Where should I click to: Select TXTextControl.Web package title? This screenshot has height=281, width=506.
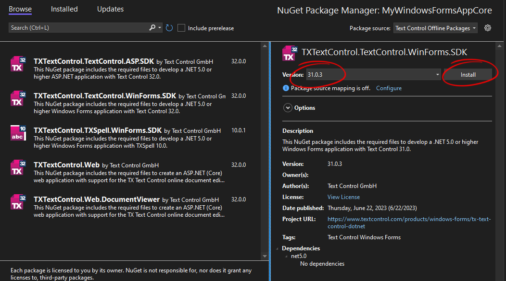[66, 165]
